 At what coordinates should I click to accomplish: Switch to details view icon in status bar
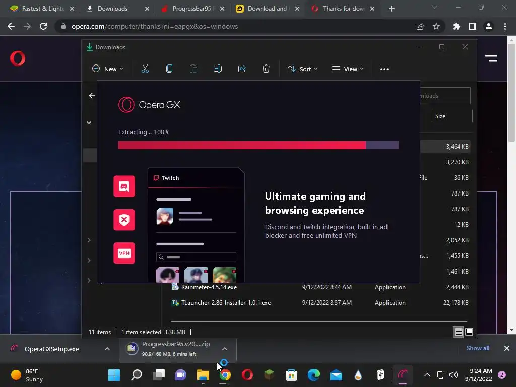tap(458, 332)
